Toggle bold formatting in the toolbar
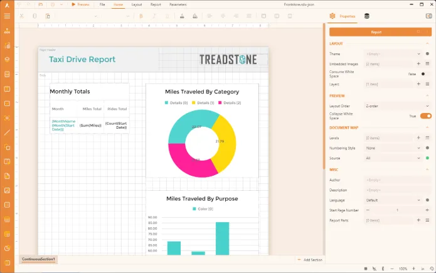Screen dimensions: 436x273 pos(141,16)
